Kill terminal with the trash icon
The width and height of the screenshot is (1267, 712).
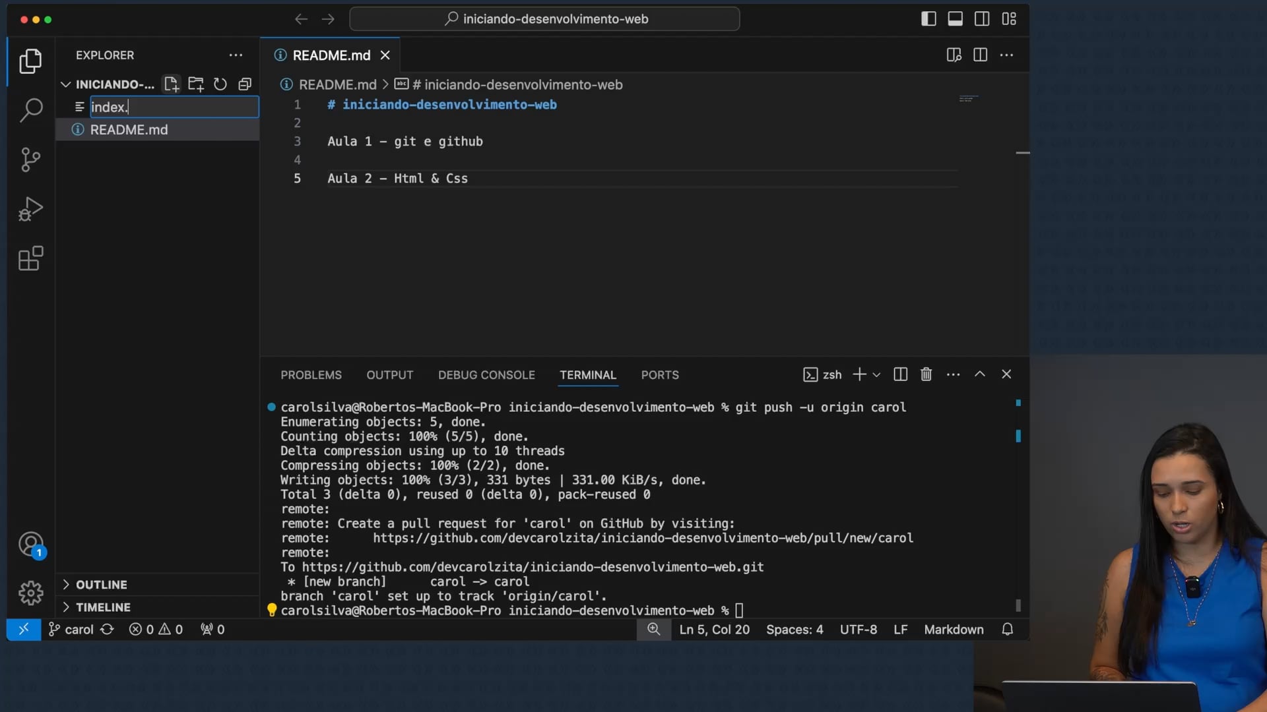pos(926,374)
